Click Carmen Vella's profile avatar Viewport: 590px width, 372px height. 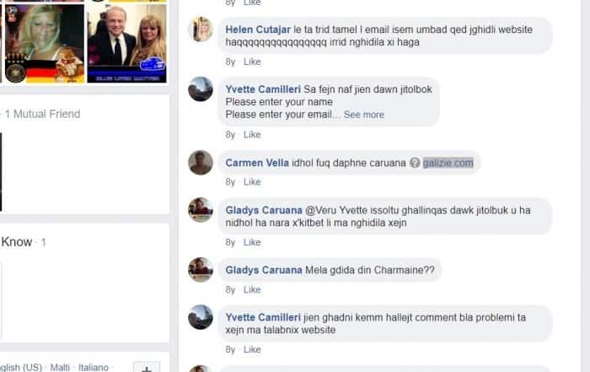click(x=201, y=163)
